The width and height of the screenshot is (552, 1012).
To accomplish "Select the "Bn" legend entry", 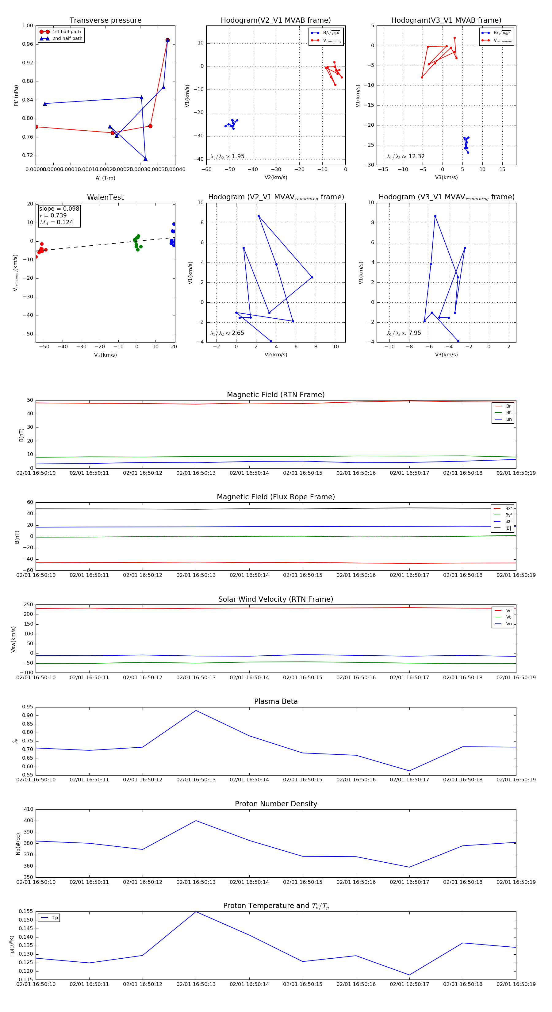I will coord(503,419).
